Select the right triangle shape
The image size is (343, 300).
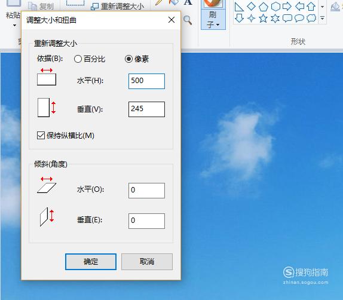pos(239,7)
